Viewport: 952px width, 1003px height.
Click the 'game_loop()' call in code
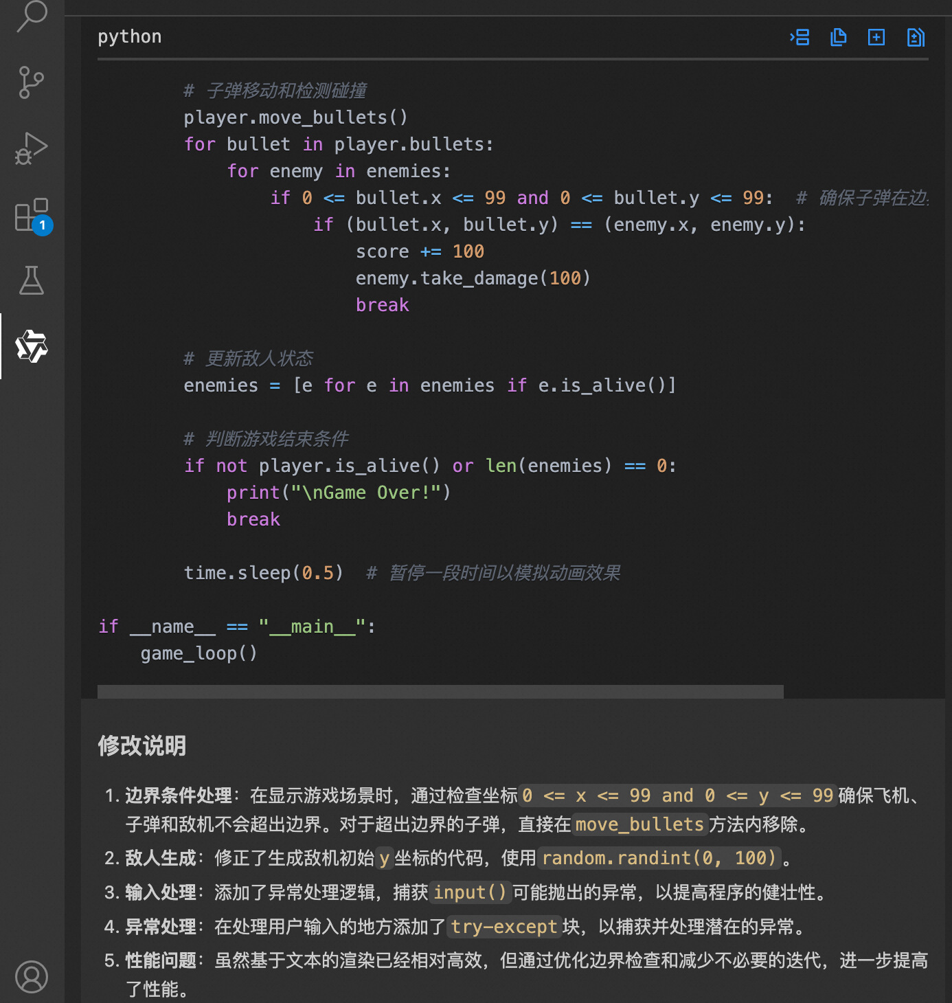pyautogui.click(x=199, y=653)
